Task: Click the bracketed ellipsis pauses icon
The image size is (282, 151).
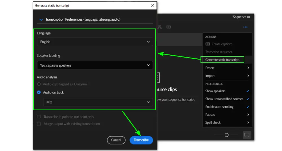Action: (247, 135)
